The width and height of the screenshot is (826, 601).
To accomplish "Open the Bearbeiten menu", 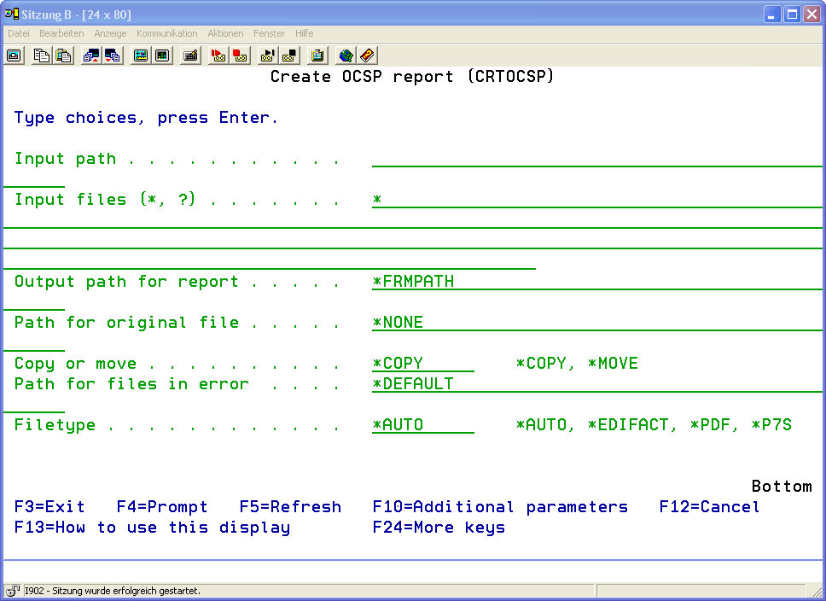I will point(61,33).
